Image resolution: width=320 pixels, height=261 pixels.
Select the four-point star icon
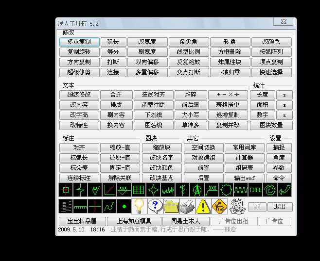[153, 190]
